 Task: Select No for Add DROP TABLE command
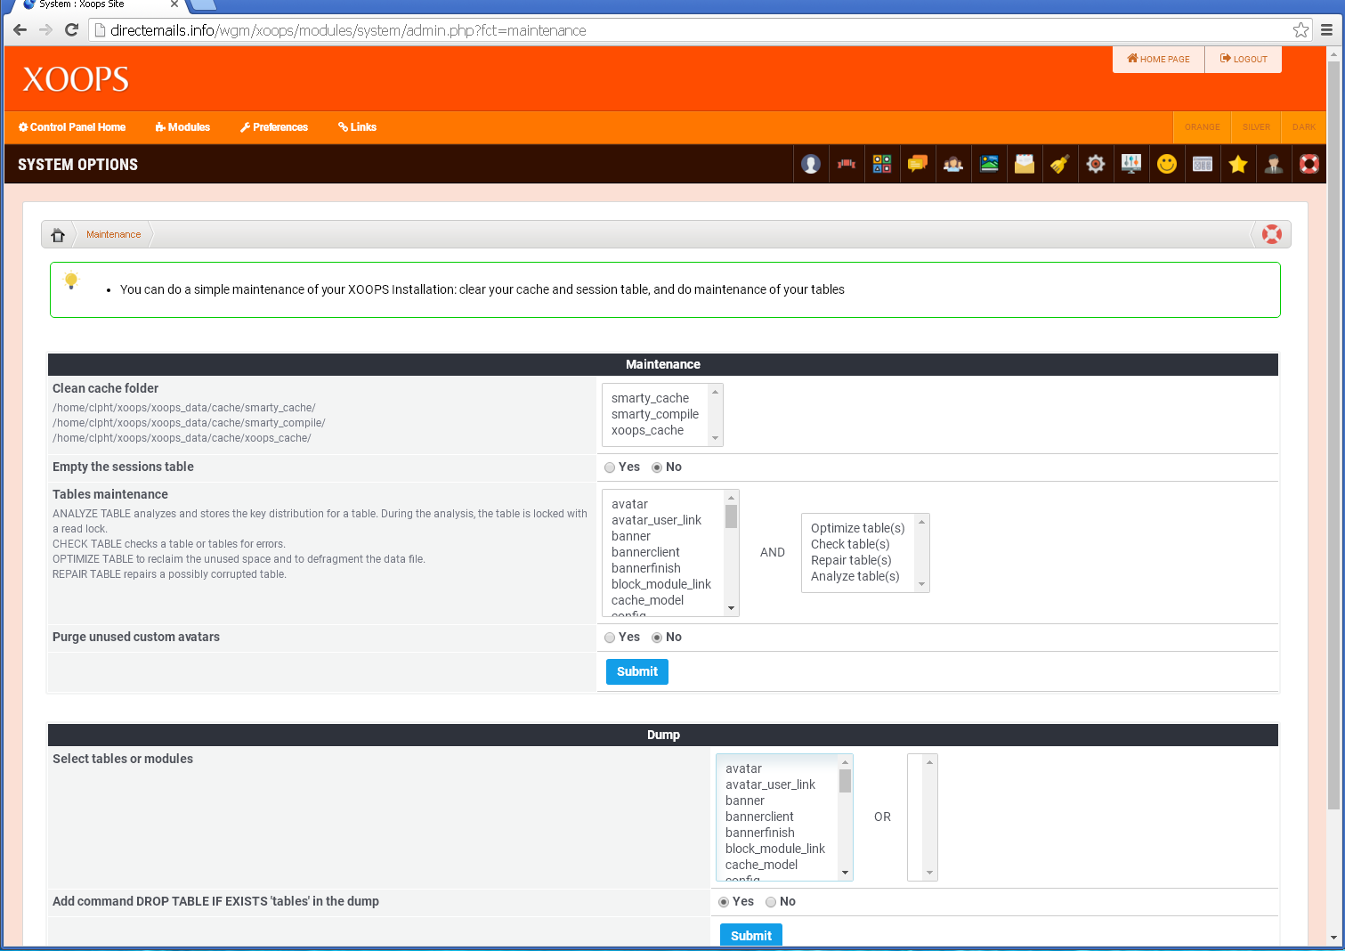[771, 902]
